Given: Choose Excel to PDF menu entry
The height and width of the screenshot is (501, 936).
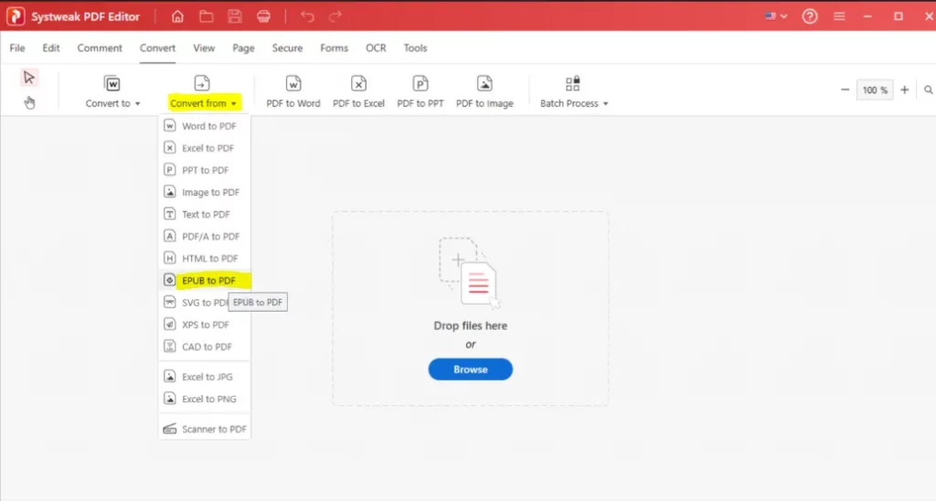Looking at the screenshot, I should (x=205, y=148).
